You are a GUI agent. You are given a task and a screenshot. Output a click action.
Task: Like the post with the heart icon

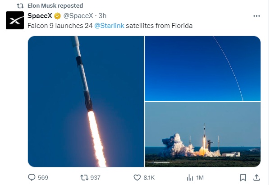click(x=137, y=177)
